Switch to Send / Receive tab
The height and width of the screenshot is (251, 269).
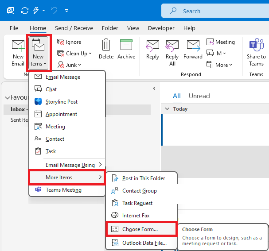[x=74, y=28]
